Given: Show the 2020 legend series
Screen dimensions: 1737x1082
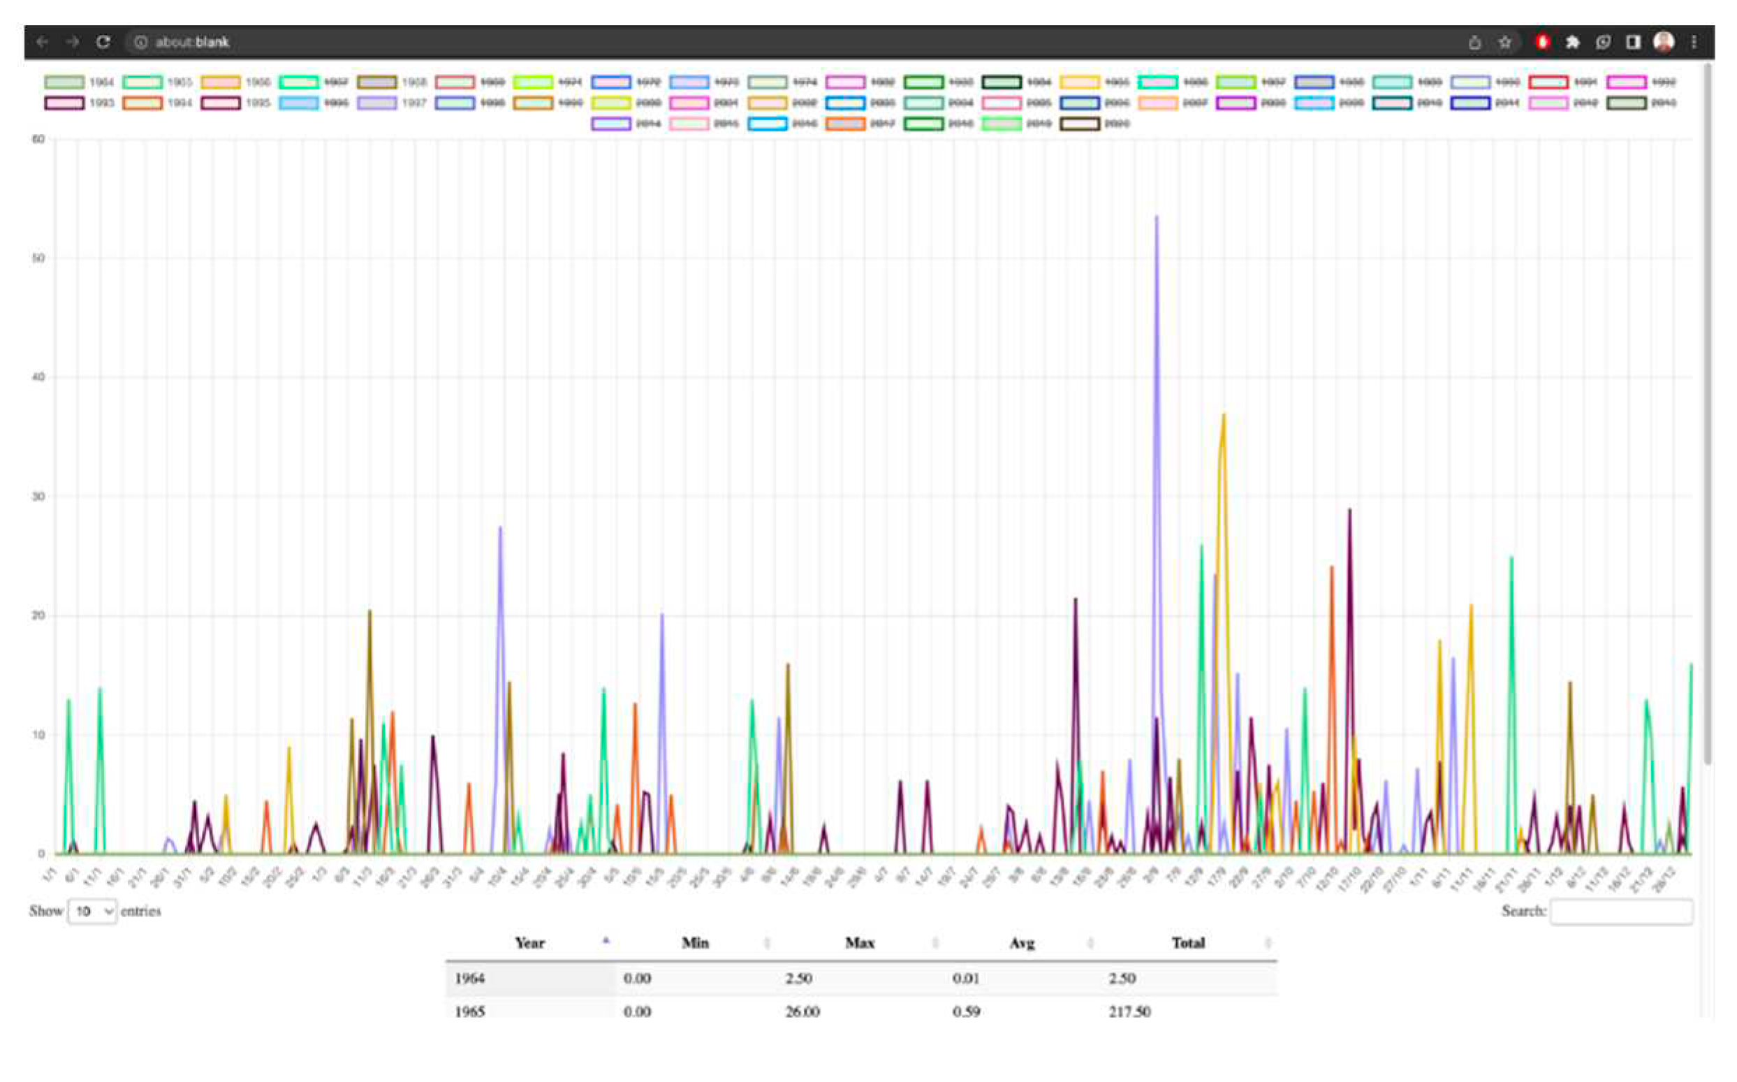Looking at the screenshot, I should coord(1094,124).
